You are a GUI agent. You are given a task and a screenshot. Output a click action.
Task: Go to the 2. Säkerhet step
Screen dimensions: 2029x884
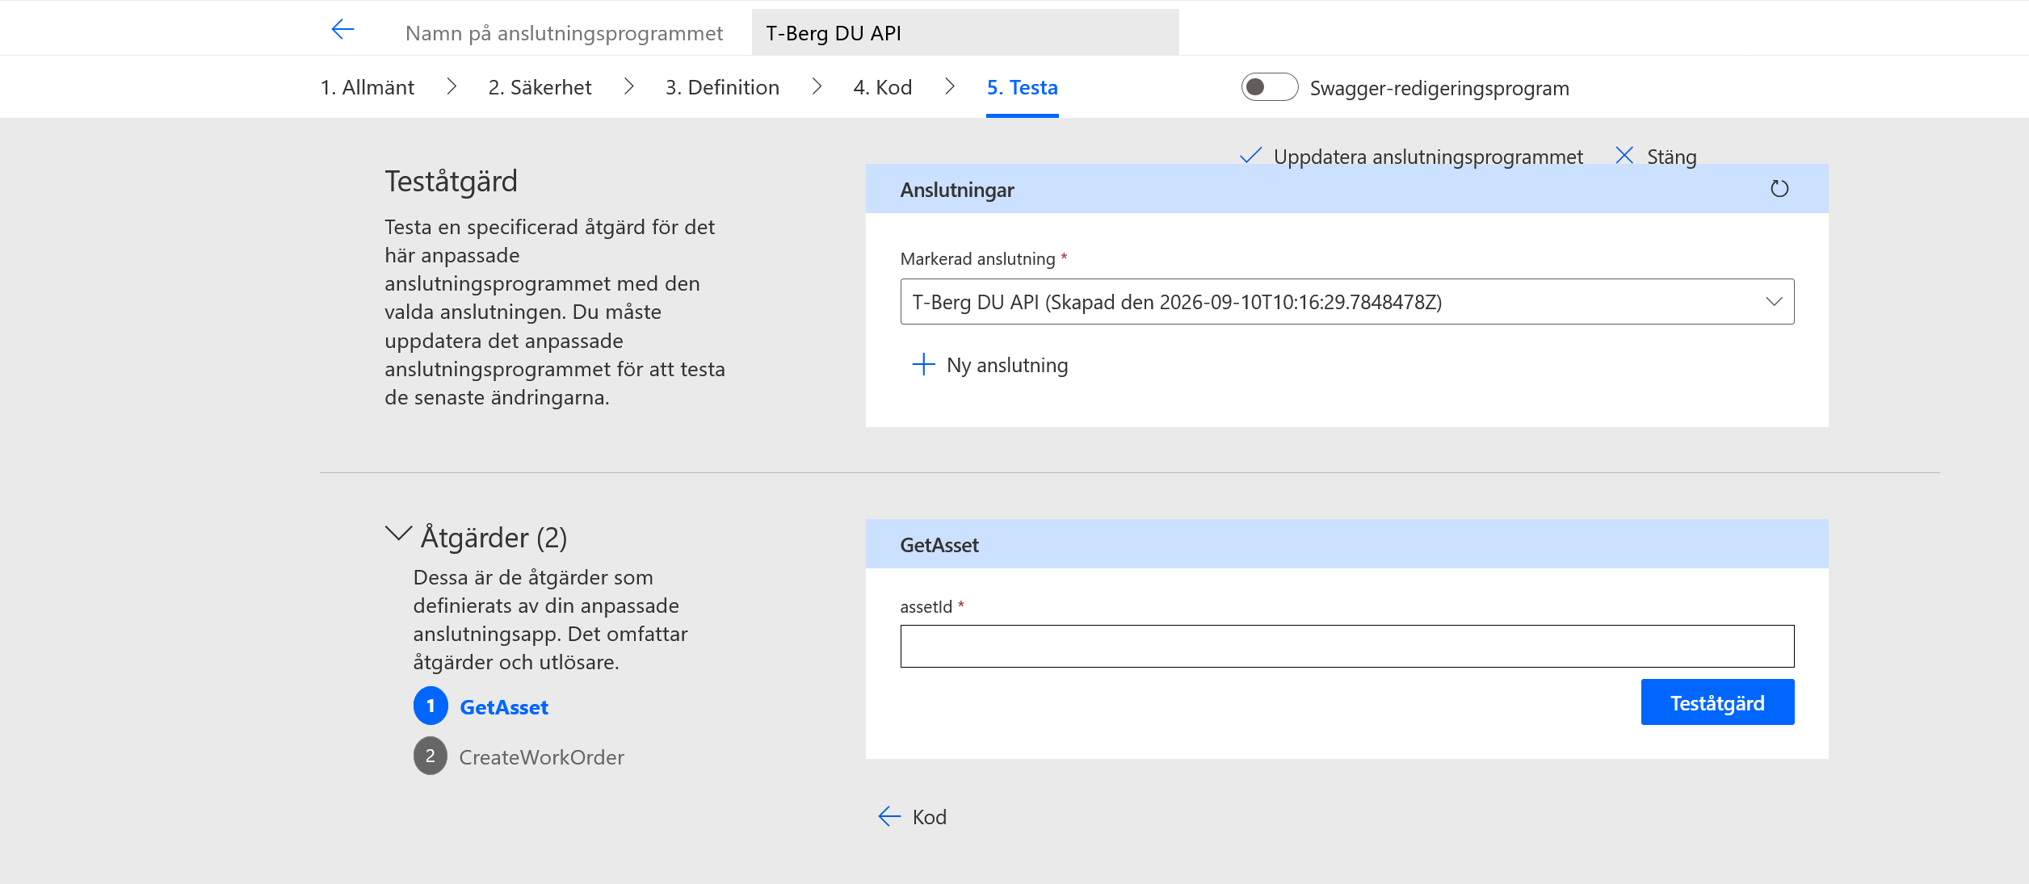coord(540,87)
